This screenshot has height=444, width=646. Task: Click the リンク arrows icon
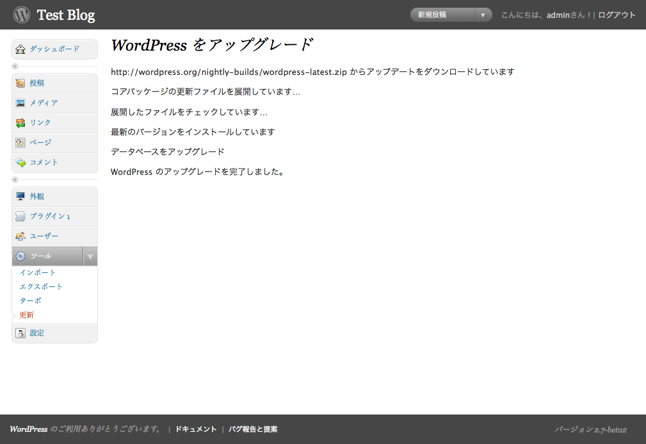tap(20, 123)
